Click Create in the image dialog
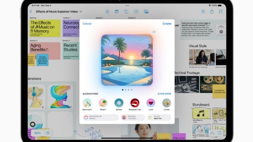Screen dimensions: 253x142 [x=167, y=24]
